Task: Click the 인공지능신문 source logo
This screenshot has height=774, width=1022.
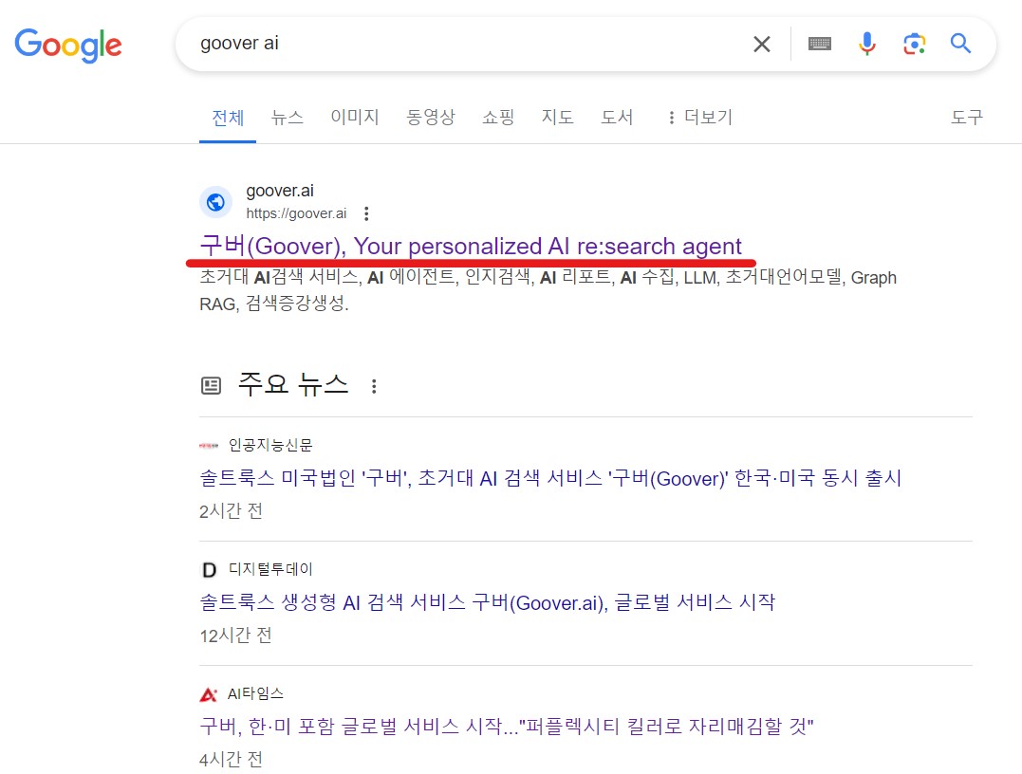Action: coord(209,446)
